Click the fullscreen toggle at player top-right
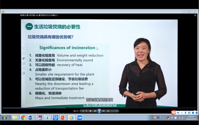Viewport: 199px width, 125px height. pyautogui.click(x=195, y=15)
